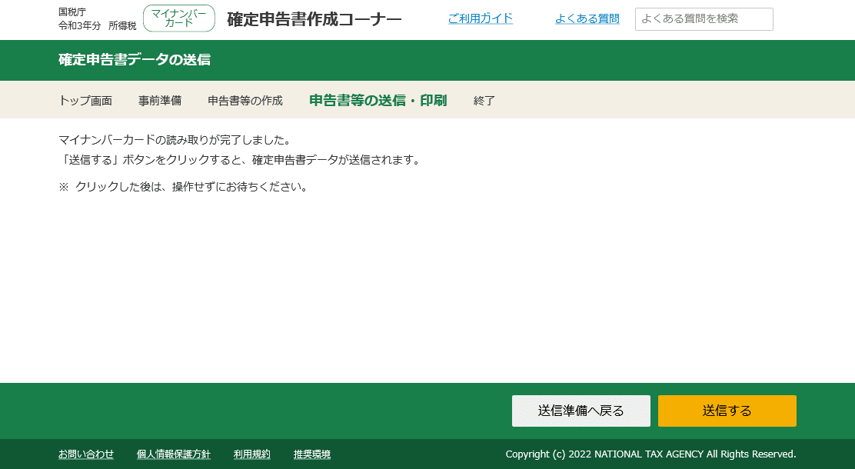This screenshot has width=855, height=469.
Task: Select the 事前準備 navigation tab
Action: coord(160,100)
